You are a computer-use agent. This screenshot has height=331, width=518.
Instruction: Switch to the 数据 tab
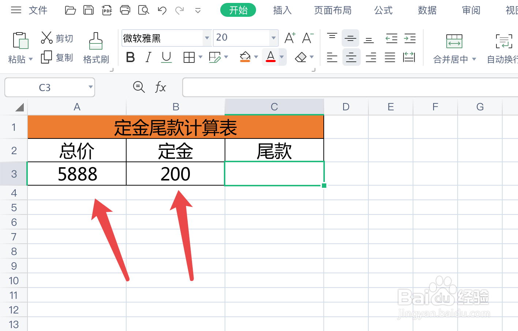(427, 10)
